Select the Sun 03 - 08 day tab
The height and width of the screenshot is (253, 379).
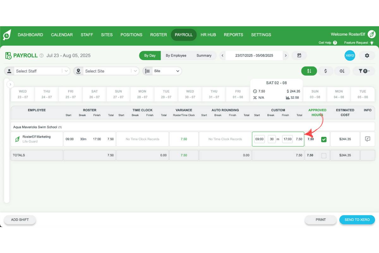[315, 94]
